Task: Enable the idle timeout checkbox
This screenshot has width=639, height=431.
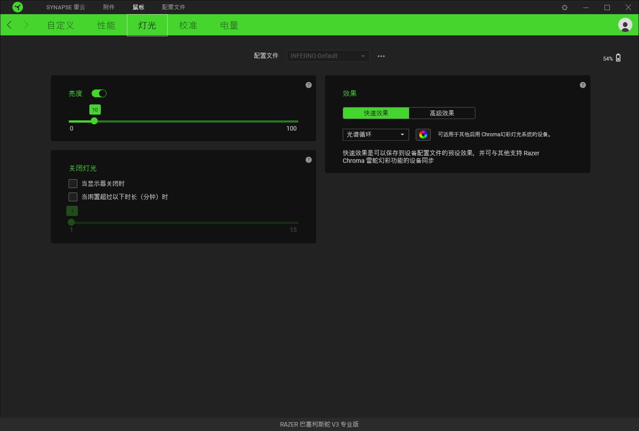Action: (x=73, y=197)
